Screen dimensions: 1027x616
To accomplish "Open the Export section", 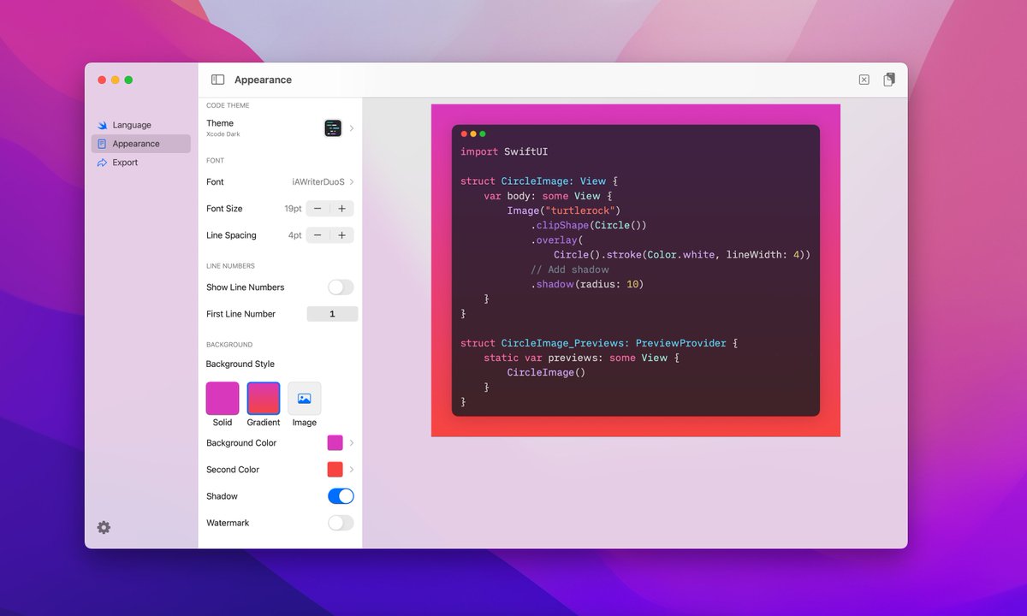I will point(141,163).
